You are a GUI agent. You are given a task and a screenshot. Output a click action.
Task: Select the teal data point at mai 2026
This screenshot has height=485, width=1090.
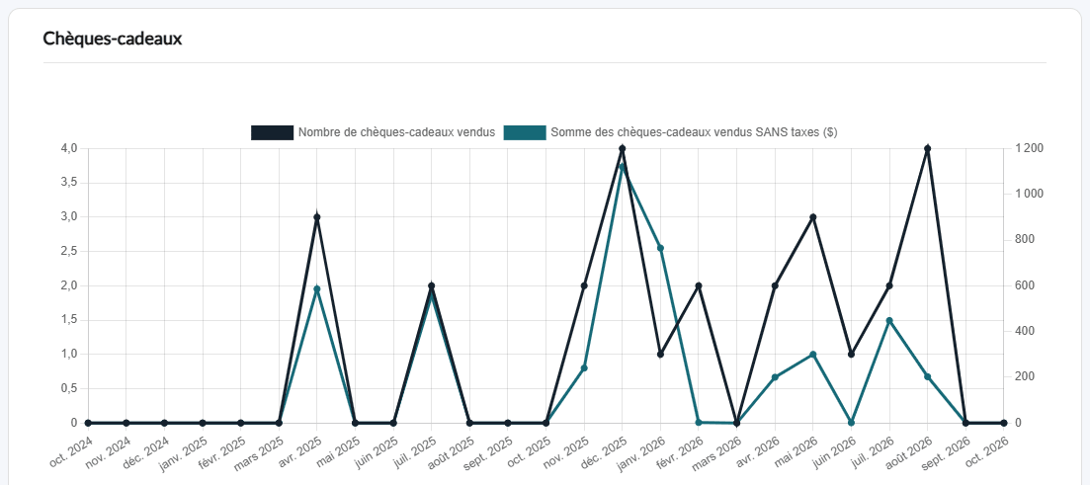(x=812, y=355)
